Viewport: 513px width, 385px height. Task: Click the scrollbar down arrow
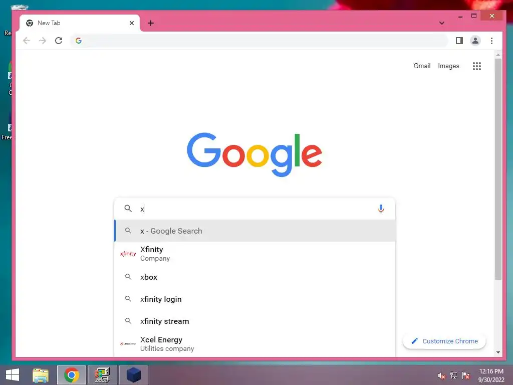pos(498,352)
